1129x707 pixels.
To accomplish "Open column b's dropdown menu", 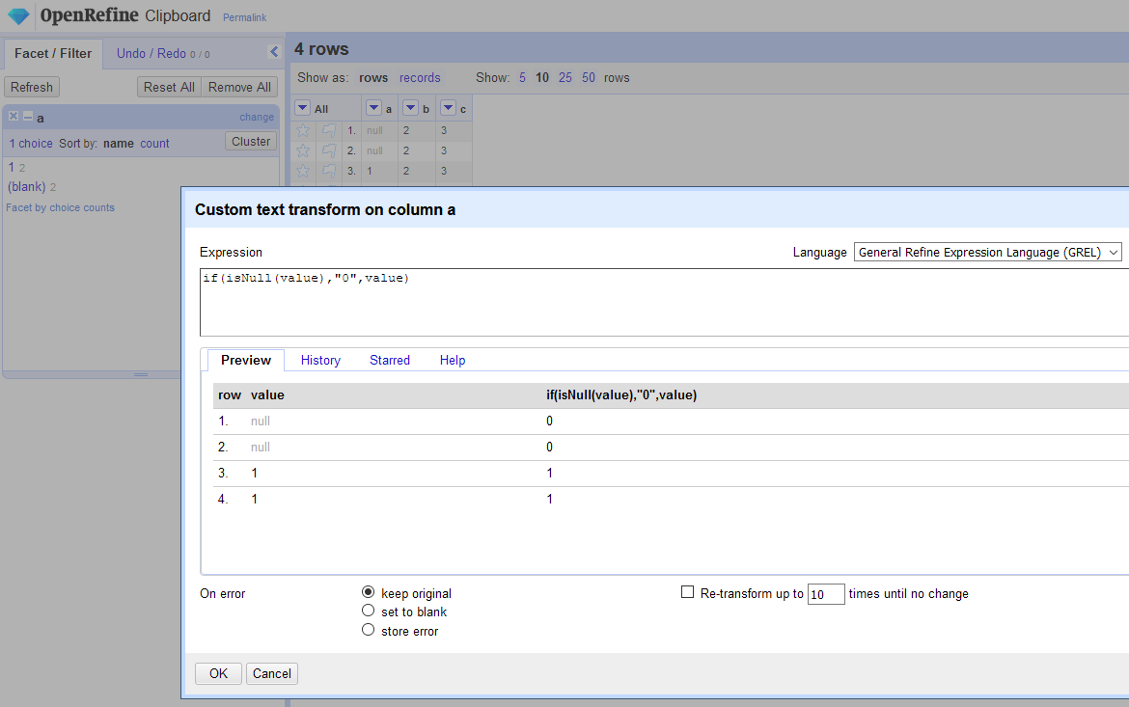I will click(409, 109).
